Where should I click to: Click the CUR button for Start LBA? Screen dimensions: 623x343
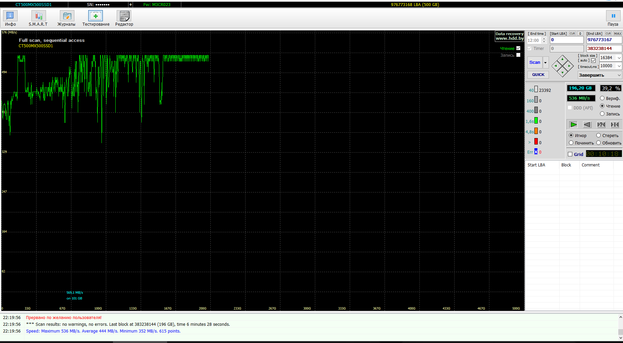coord(572,33)
